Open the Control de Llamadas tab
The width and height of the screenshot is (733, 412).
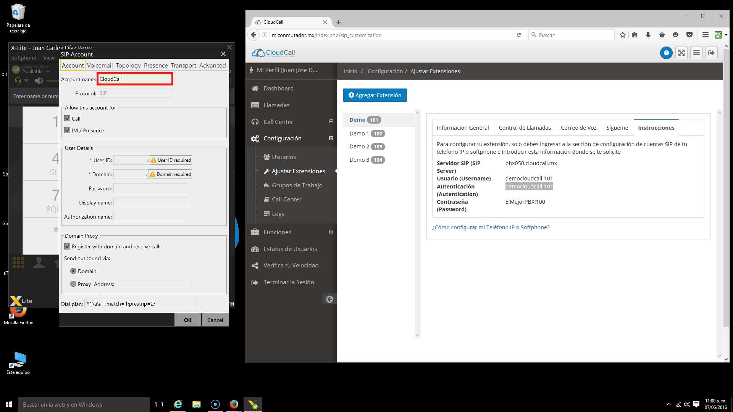[x=525, y=128]
